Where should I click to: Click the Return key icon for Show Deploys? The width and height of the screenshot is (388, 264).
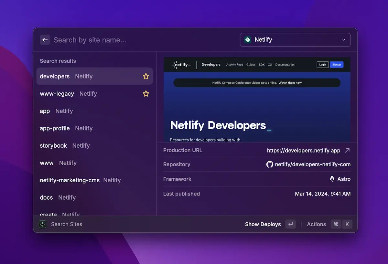290,224
